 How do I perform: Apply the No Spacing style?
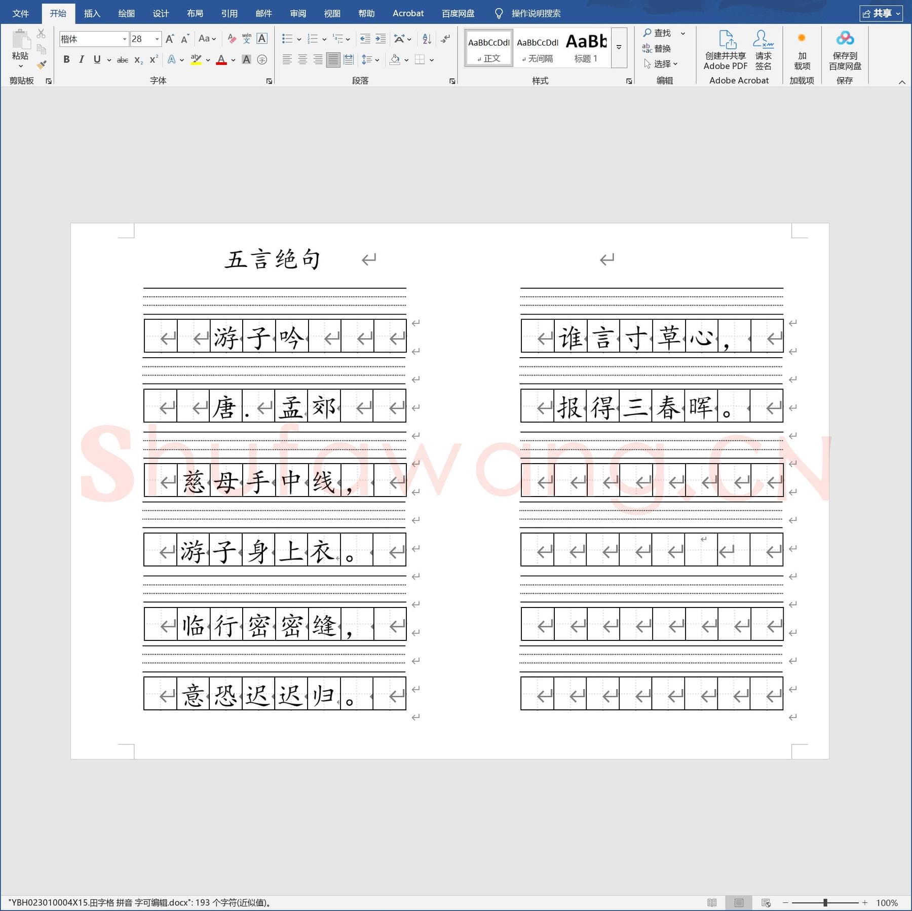[538, 48]
